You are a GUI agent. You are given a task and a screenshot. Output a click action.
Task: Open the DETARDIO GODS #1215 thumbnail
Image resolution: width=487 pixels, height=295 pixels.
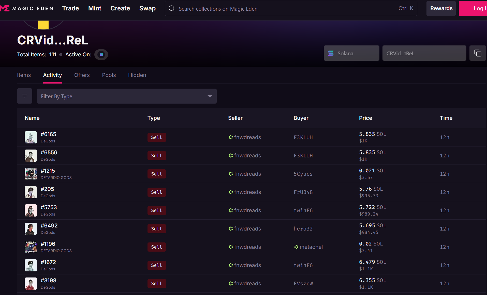click(x=31, y=174)
